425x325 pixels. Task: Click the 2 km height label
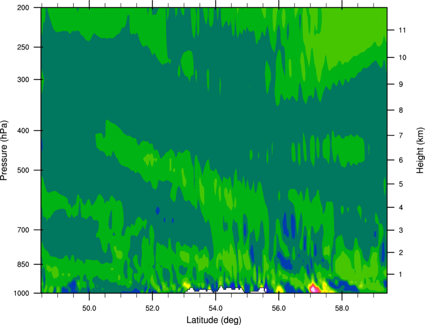pyautogui.click(x=401, y=252)
